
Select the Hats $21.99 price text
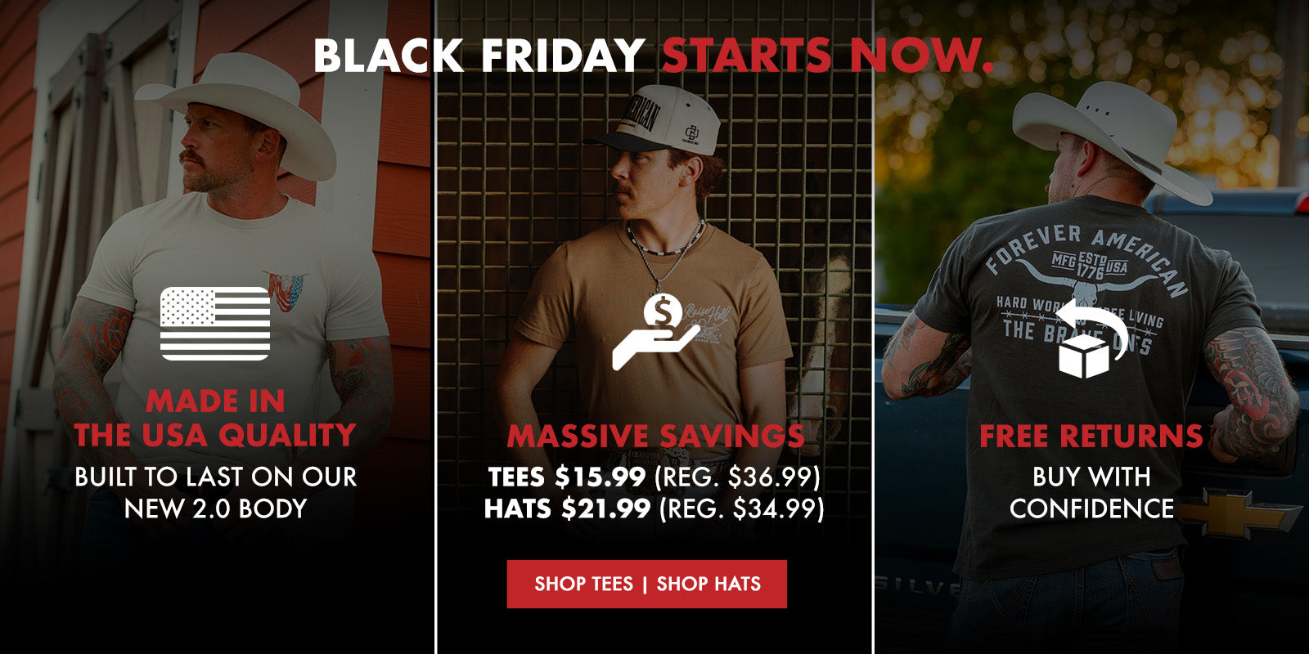click(x=567, y=508)
